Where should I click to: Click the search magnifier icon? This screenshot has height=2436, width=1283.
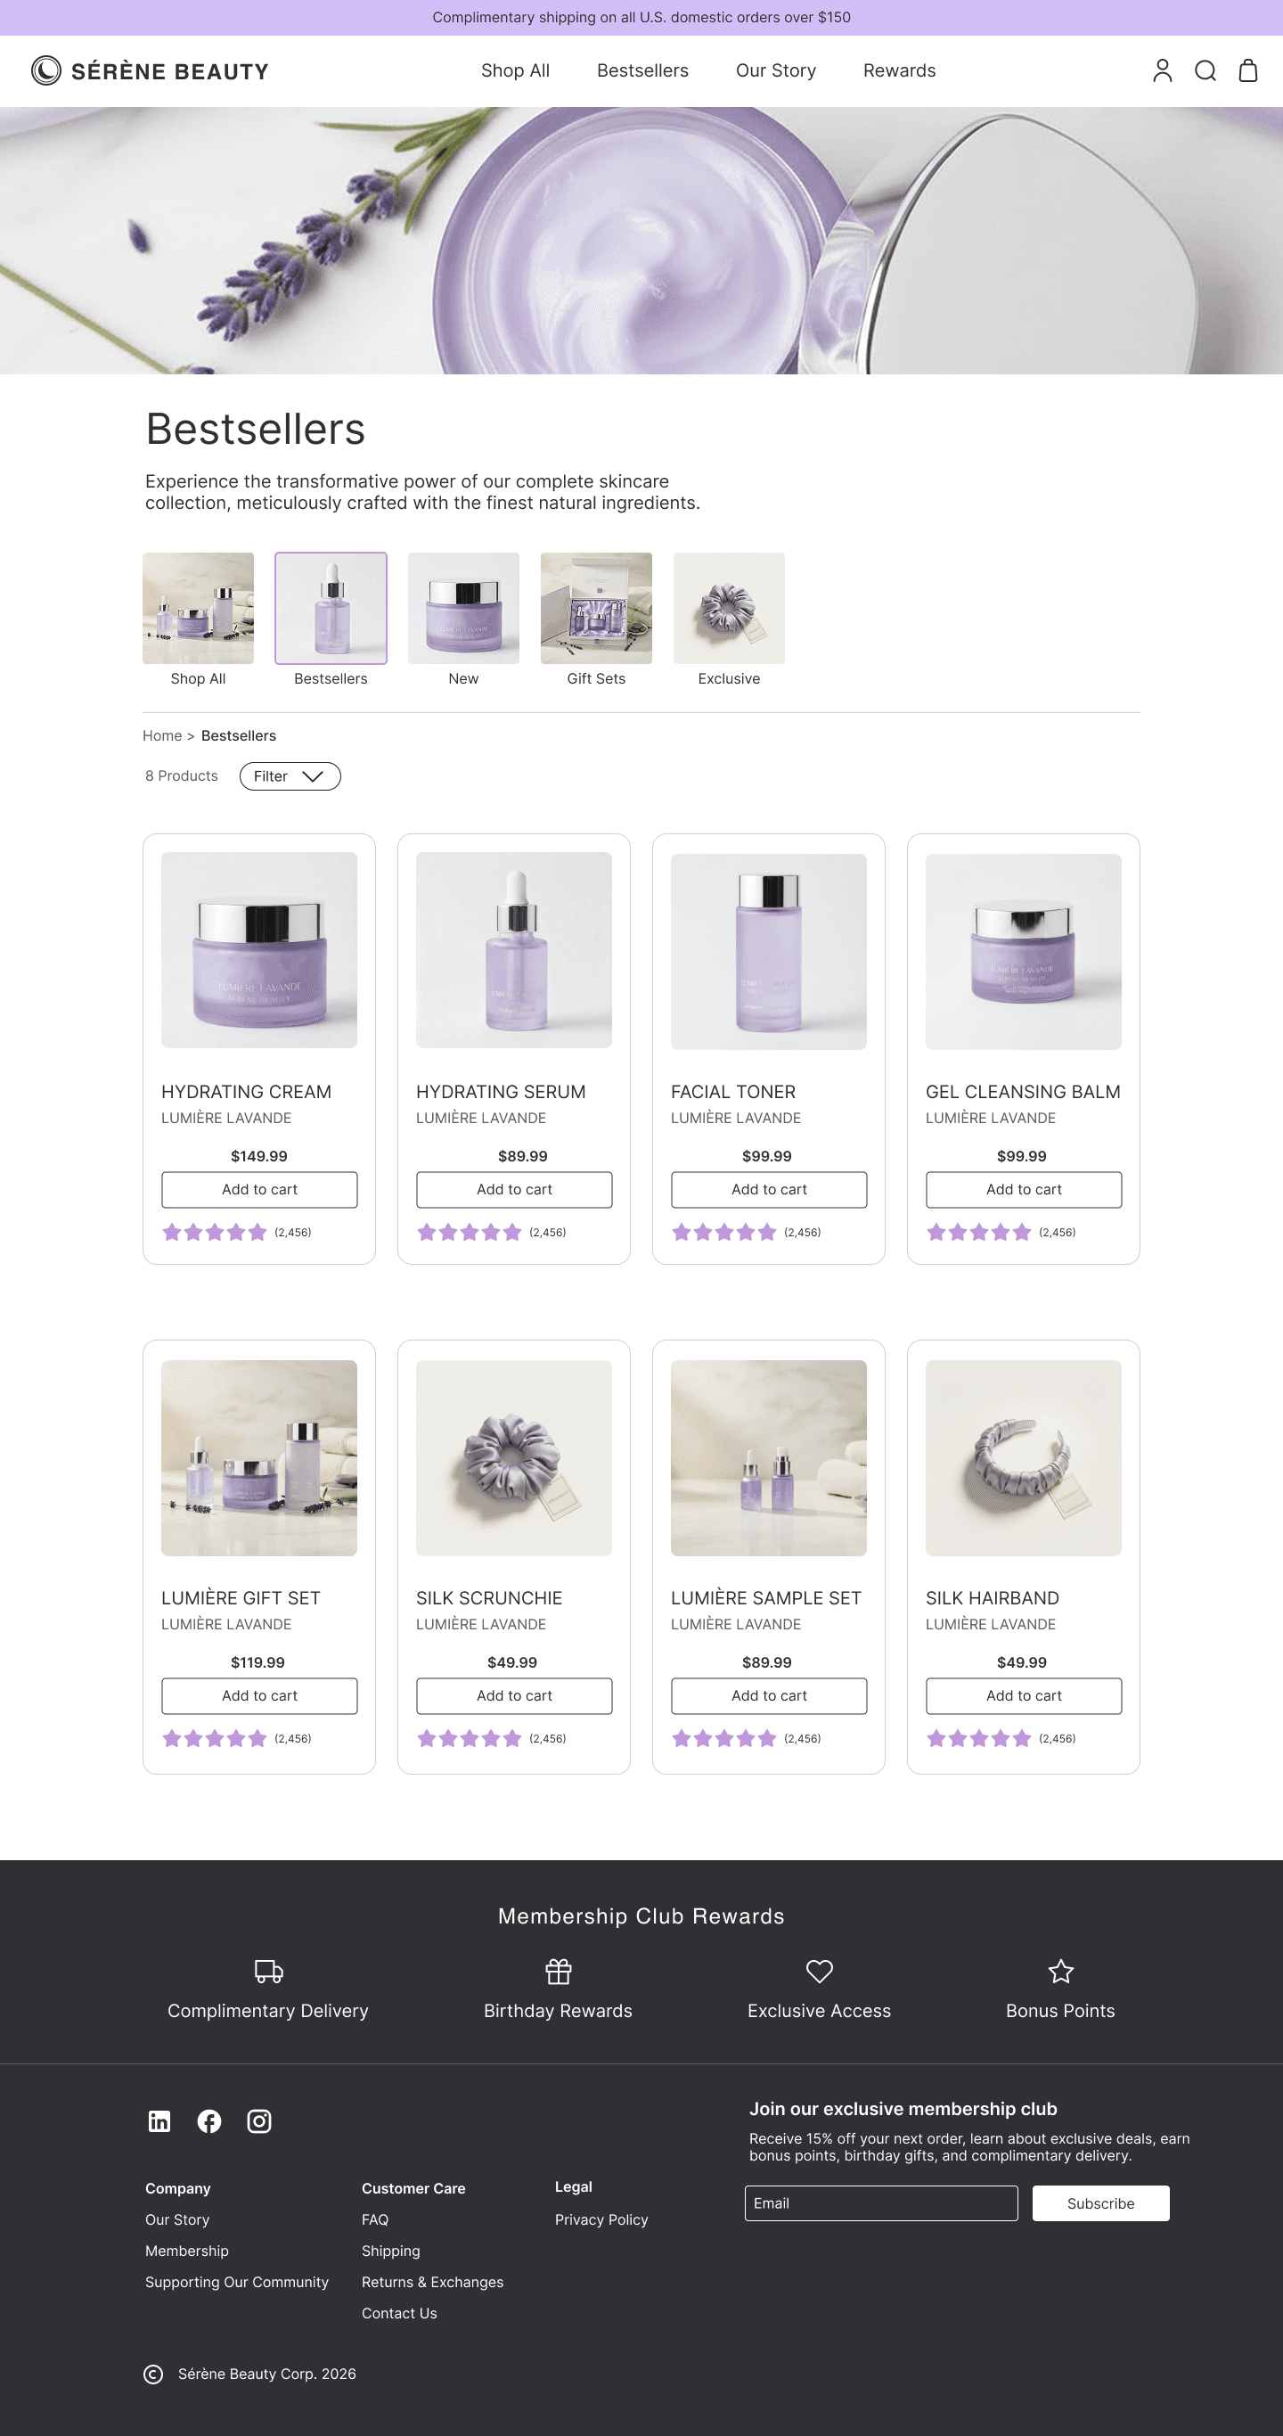coord(1205,71)
